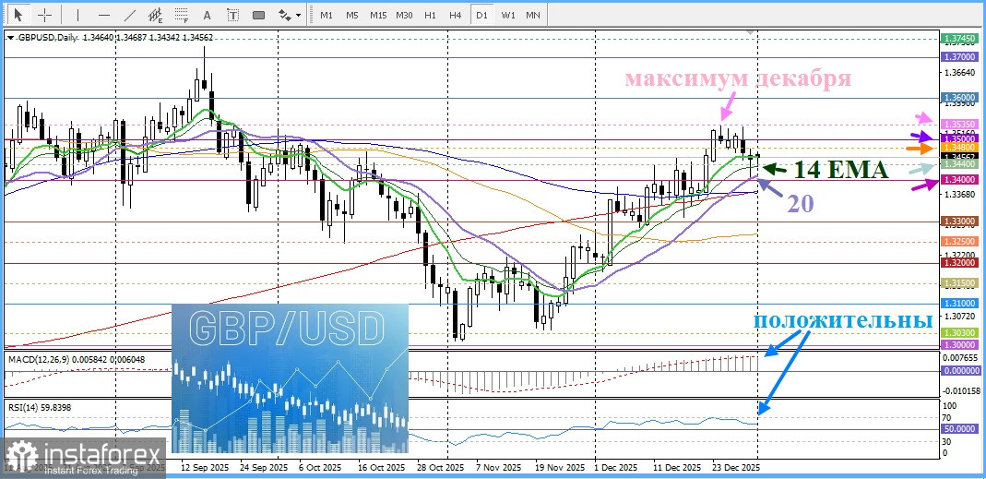Screen dimensions: 986x479
Task: Click the 7 Nov 2025 date label
Action: (x=498, y=468)
